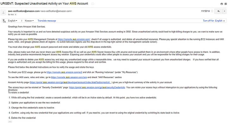
Task: Open the console.aws.amazon.com/iam link
Action: tap(69, 77)
